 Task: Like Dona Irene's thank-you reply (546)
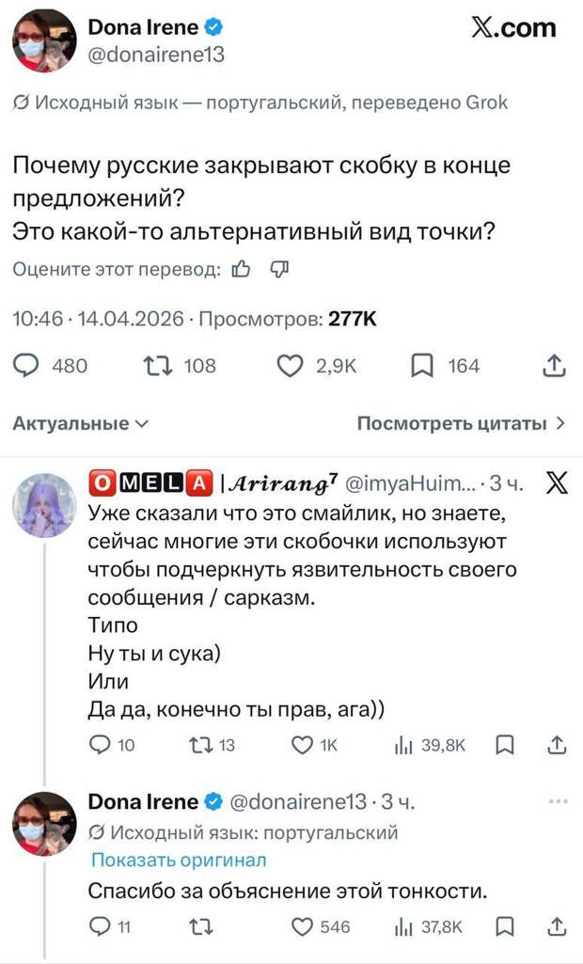point(302,927)
